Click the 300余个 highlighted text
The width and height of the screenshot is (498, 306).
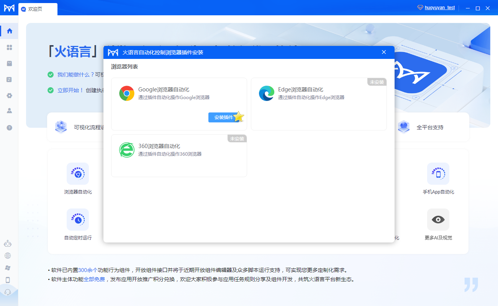click(88, 270)
